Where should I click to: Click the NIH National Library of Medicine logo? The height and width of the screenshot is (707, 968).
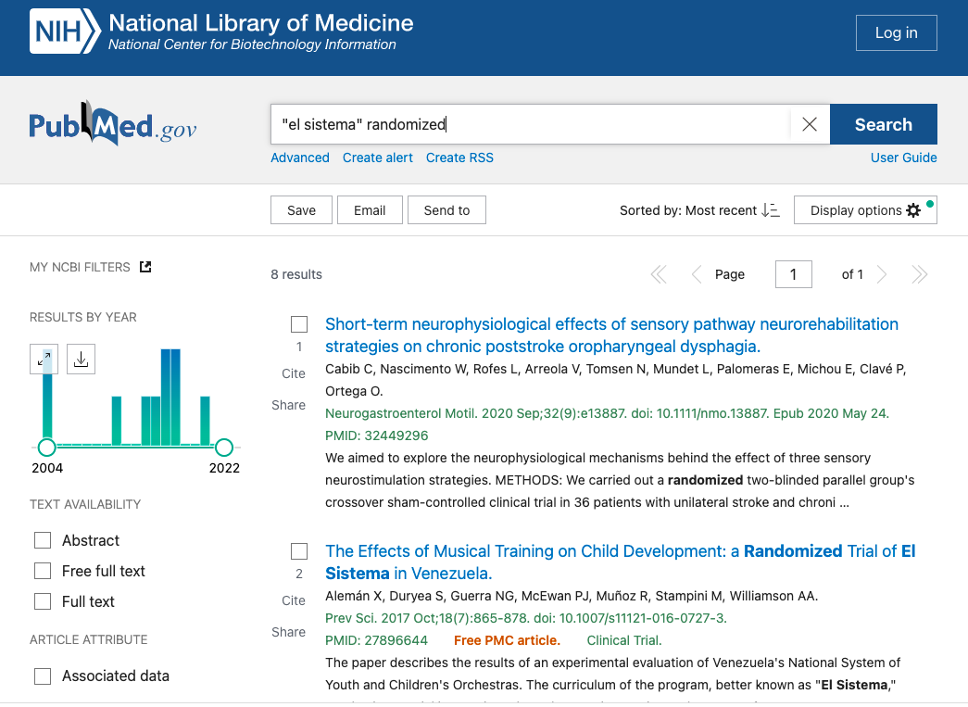click(x=222, y=32)
